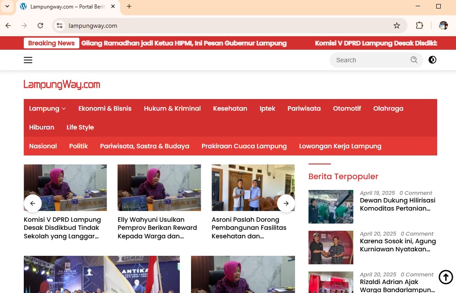Screen dimensions: 456x293
Task: Open the large pink-hijab woman image
Action: (243, 274)
